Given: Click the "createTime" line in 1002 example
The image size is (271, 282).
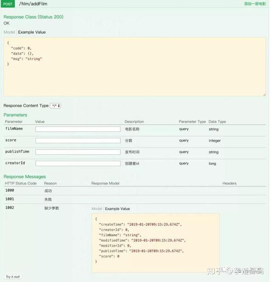Looking at the screenshot, I should point(140,224).
